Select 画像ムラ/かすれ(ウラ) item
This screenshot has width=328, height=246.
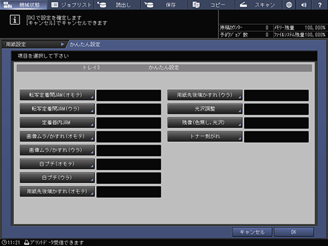coord(57,150)
